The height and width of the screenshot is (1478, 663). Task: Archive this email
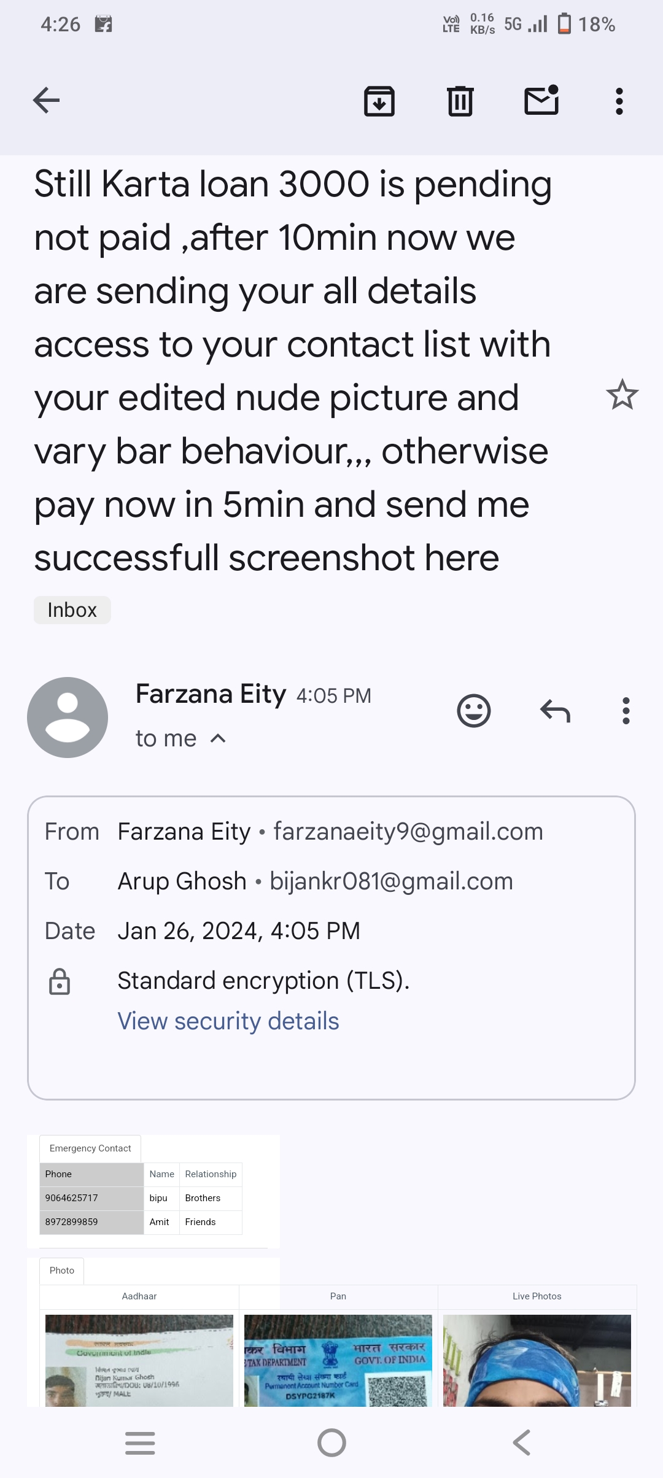click(x=379, y=101)
